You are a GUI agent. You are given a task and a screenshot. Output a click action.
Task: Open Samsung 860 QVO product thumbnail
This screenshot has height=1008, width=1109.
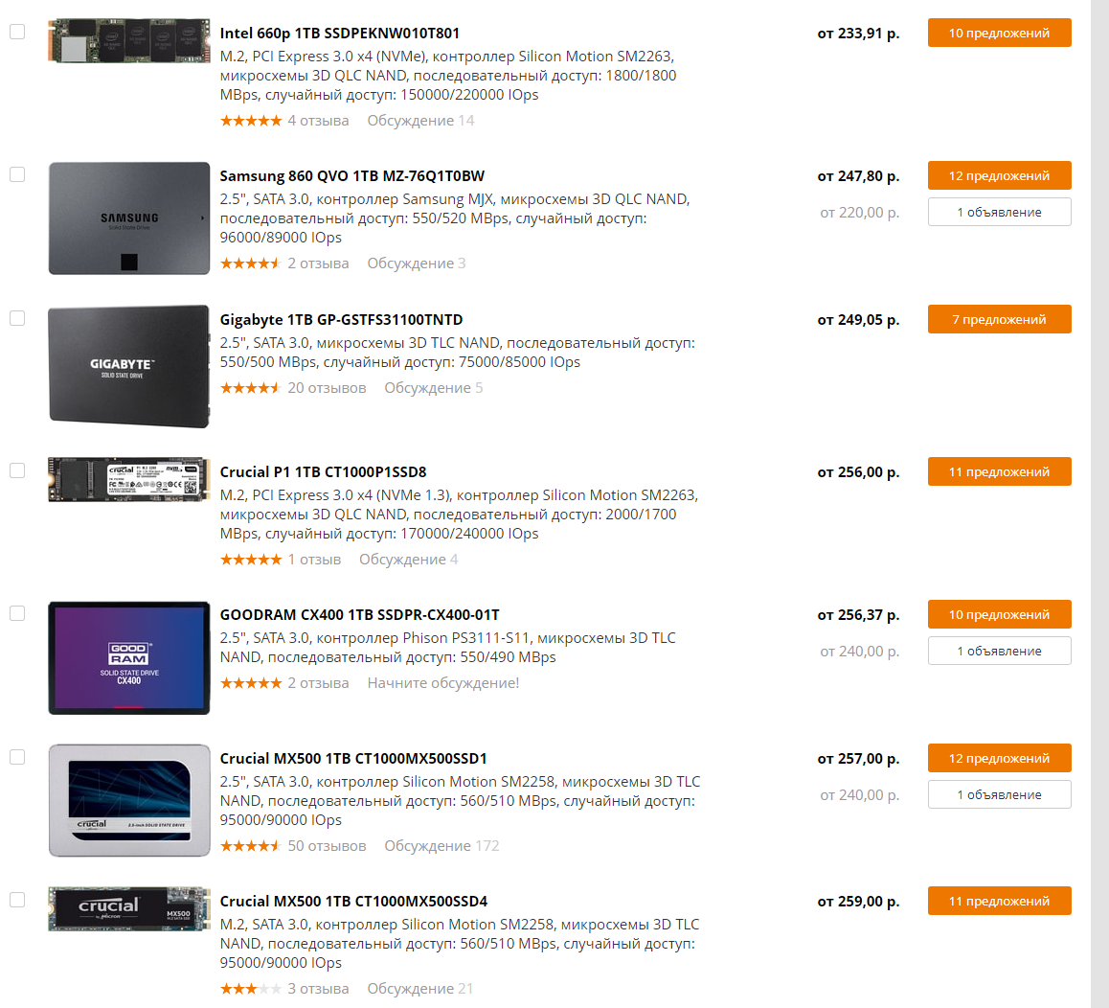128,218
